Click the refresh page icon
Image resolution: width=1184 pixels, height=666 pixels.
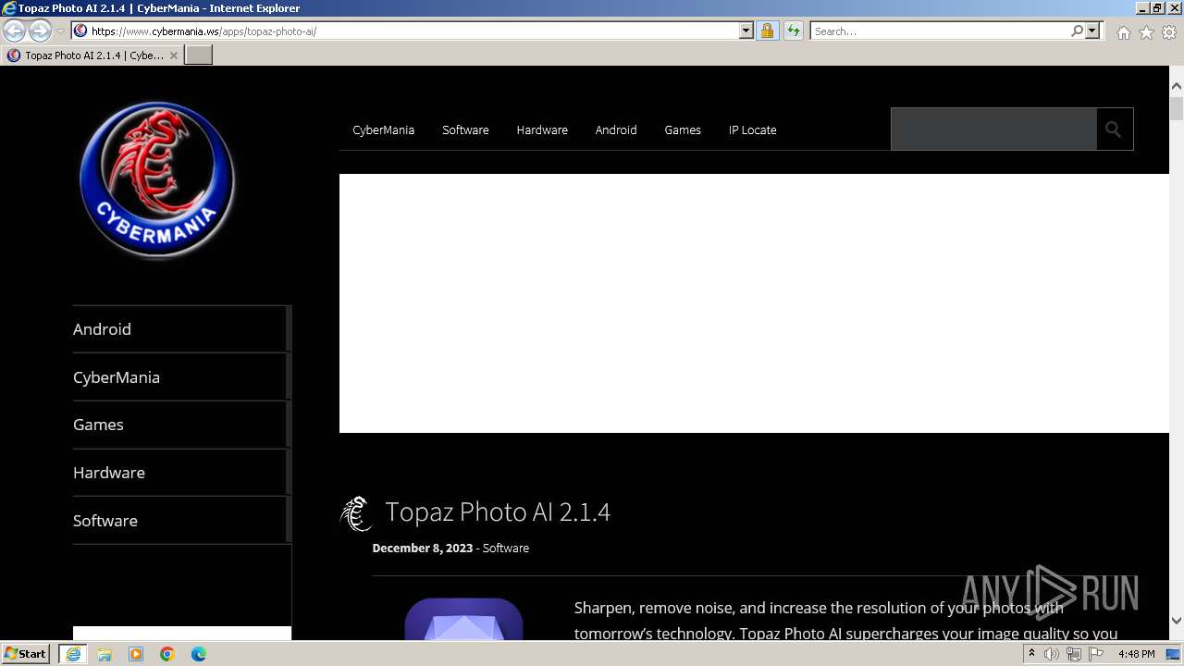coord(793,31)
